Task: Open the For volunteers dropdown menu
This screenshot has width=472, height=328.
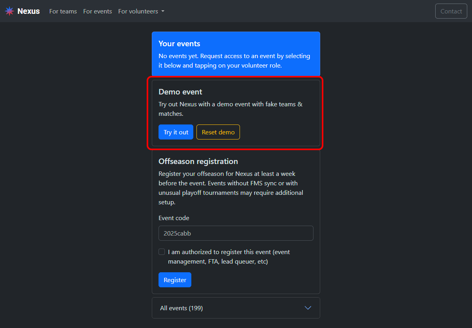Action: point(138,11)
